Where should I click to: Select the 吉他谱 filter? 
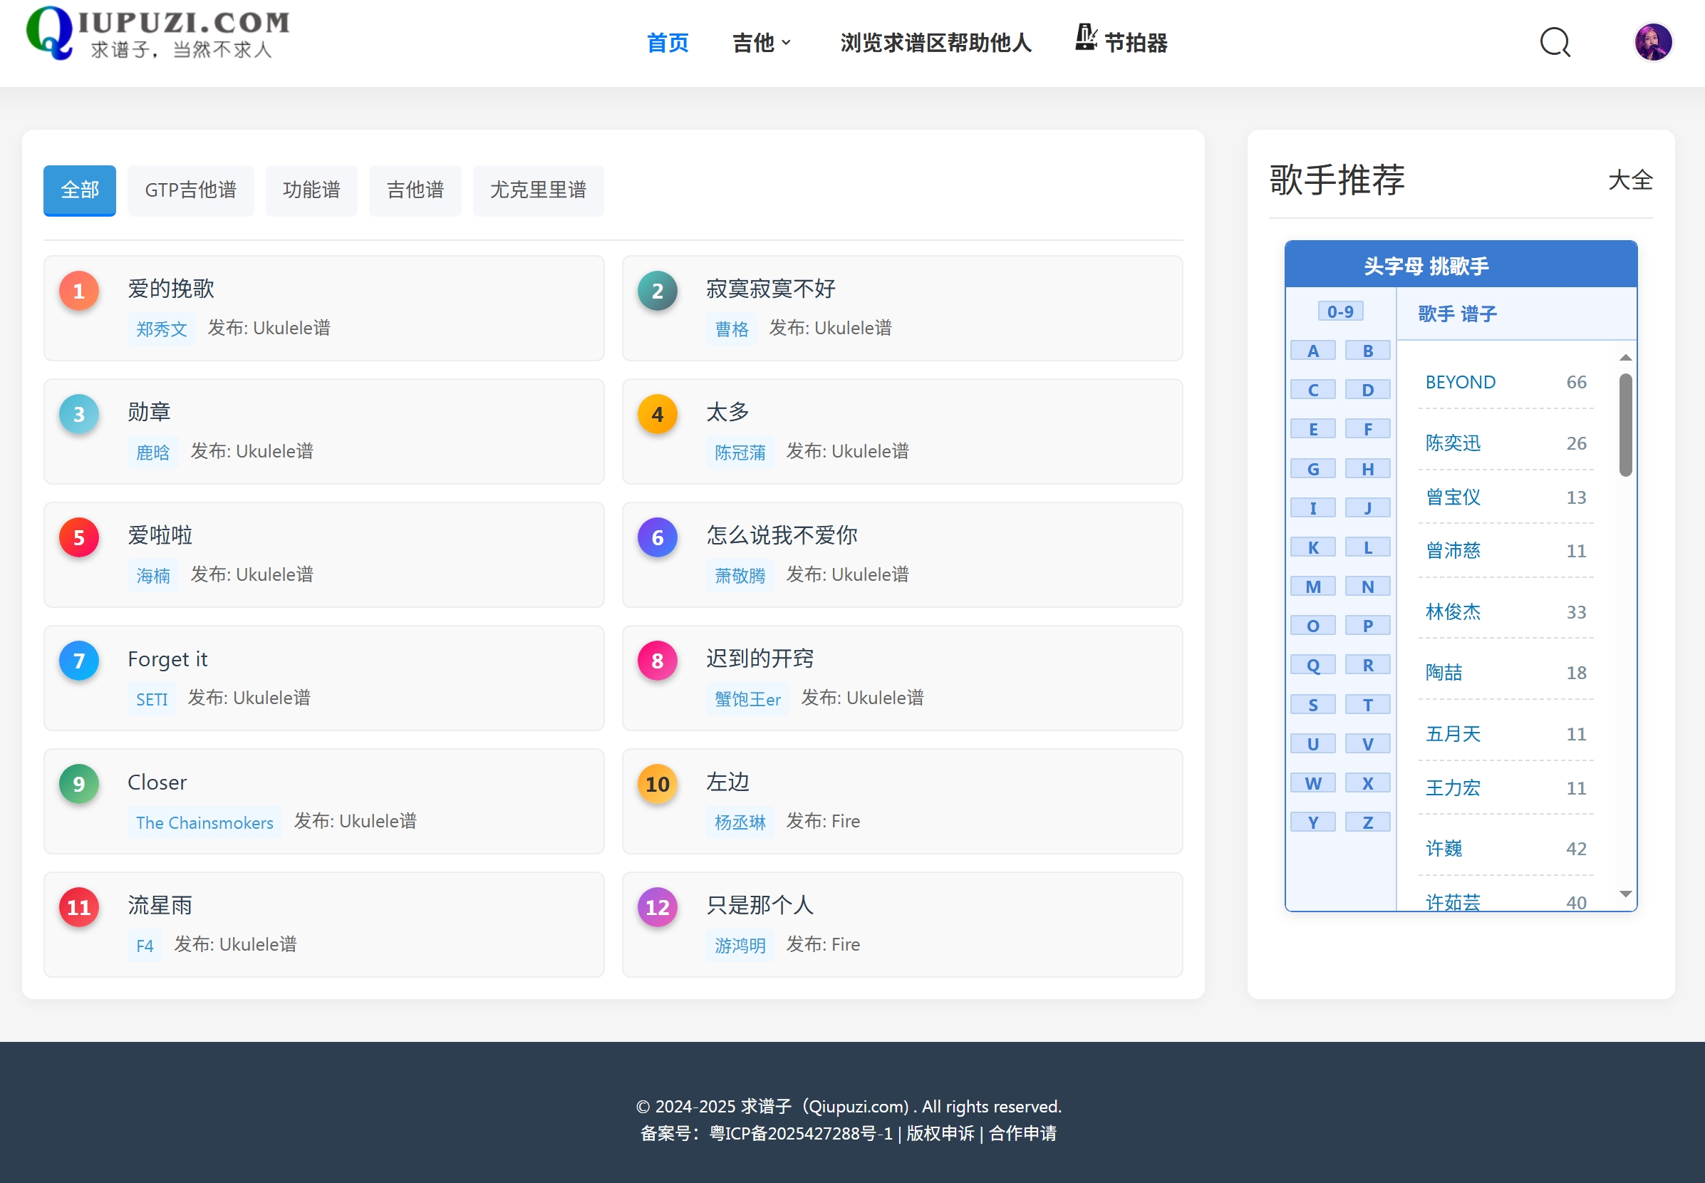click(x=414, y=190)
